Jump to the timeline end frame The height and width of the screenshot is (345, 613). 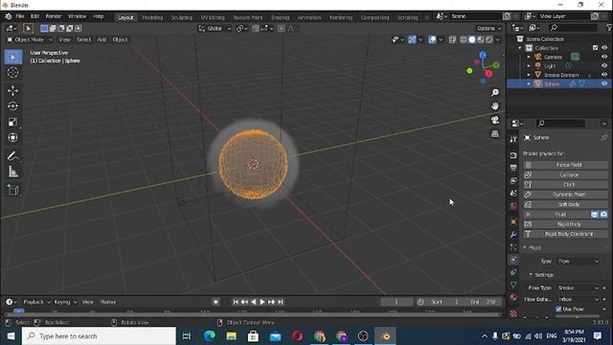click(x=281, y=302)
